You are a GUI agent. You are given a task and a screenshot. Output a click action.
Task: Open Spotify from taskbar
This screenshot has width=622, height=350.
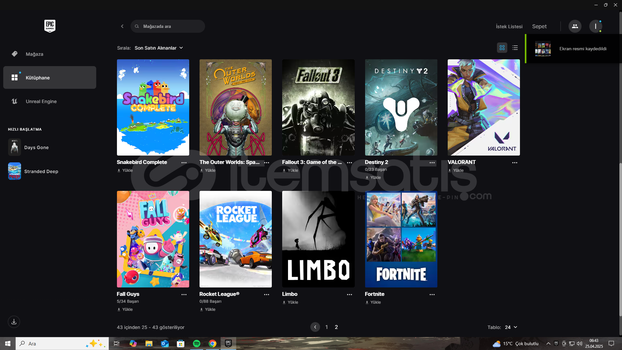point(197,344)
